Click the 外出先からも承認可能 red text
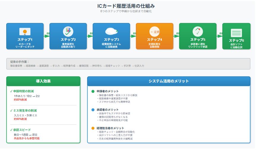The height and width of the screenshot is (150, 256). [26, 138]
